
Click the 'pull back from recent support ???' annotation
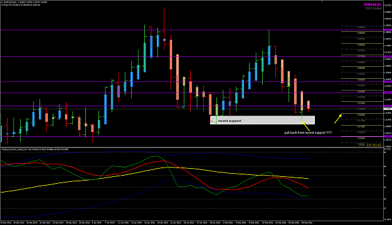pos(308,132)
